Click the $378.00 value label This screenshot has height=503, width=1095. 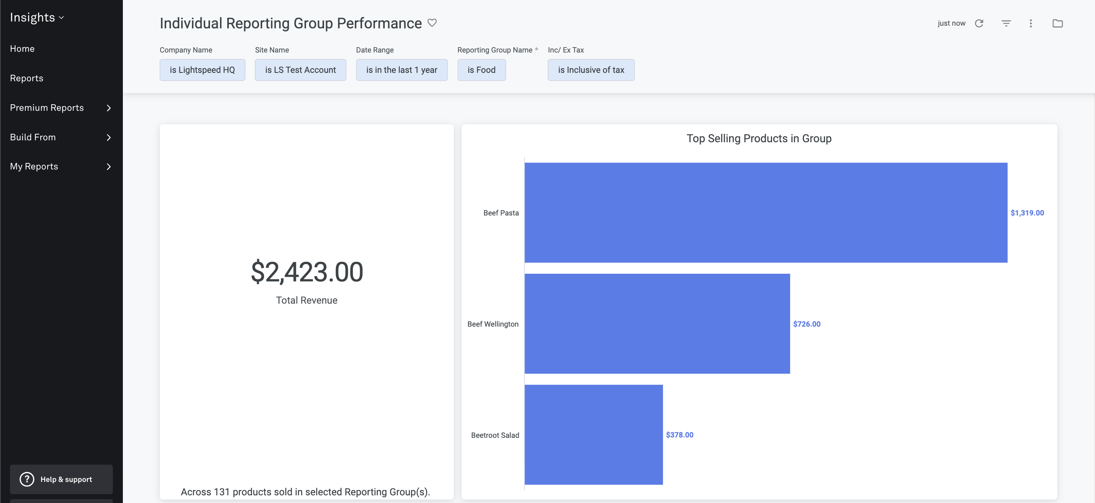(x=679, y=435)
